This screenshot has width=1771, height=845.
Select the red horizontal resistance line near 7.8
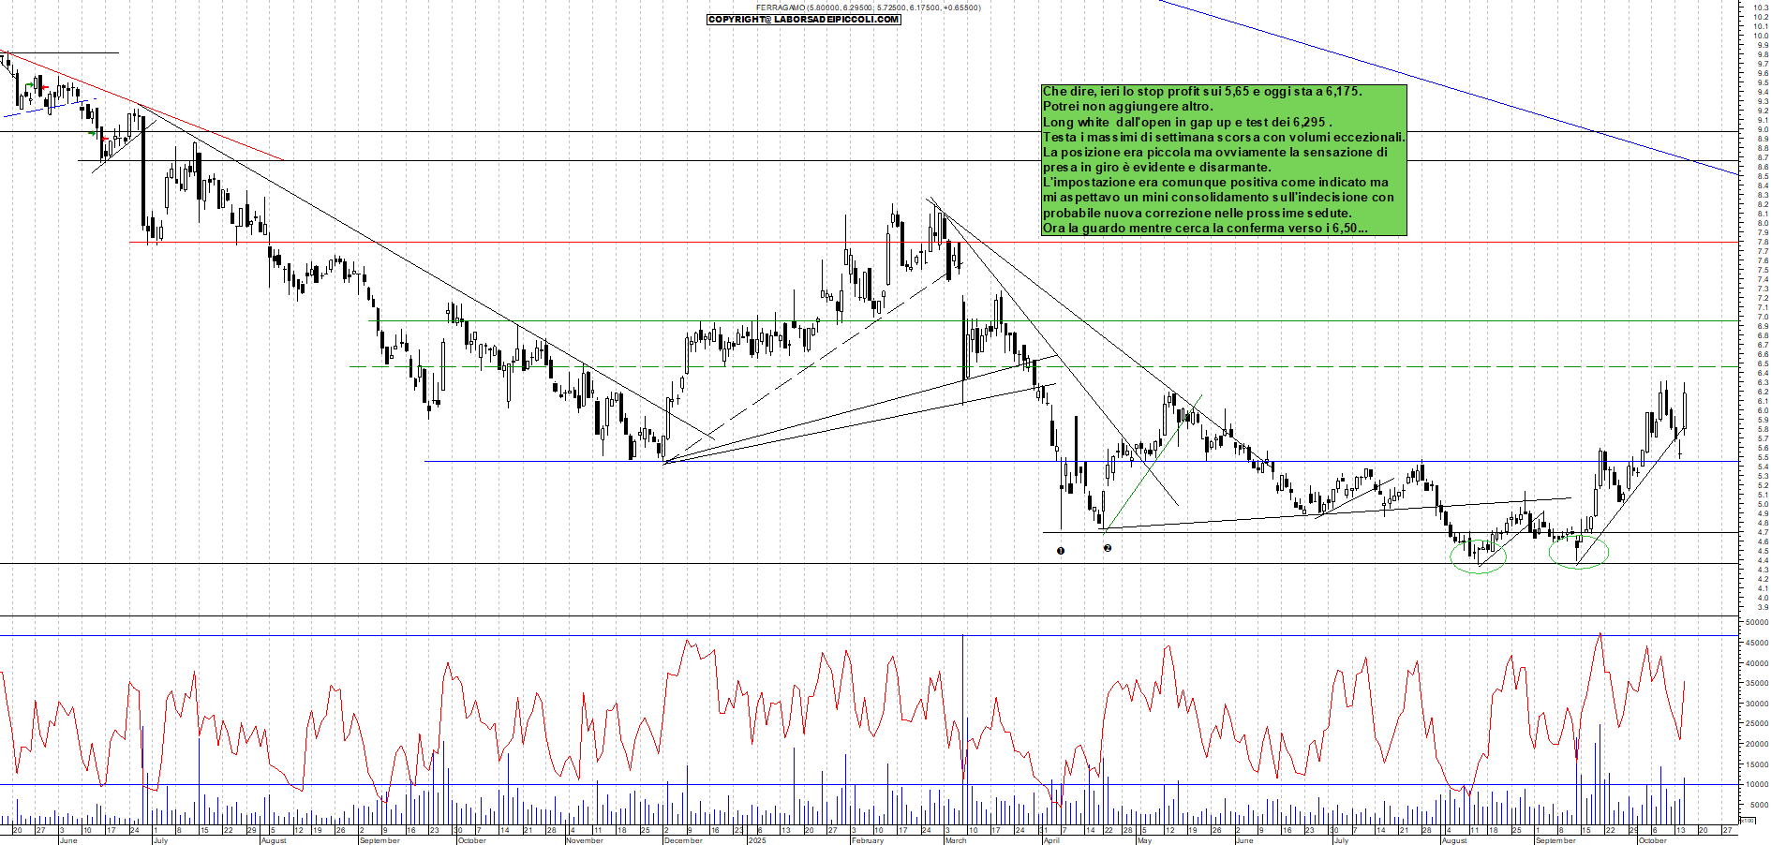pos(656,243)
